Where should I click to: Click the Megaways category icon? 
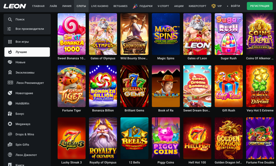[x=10, y=124]
